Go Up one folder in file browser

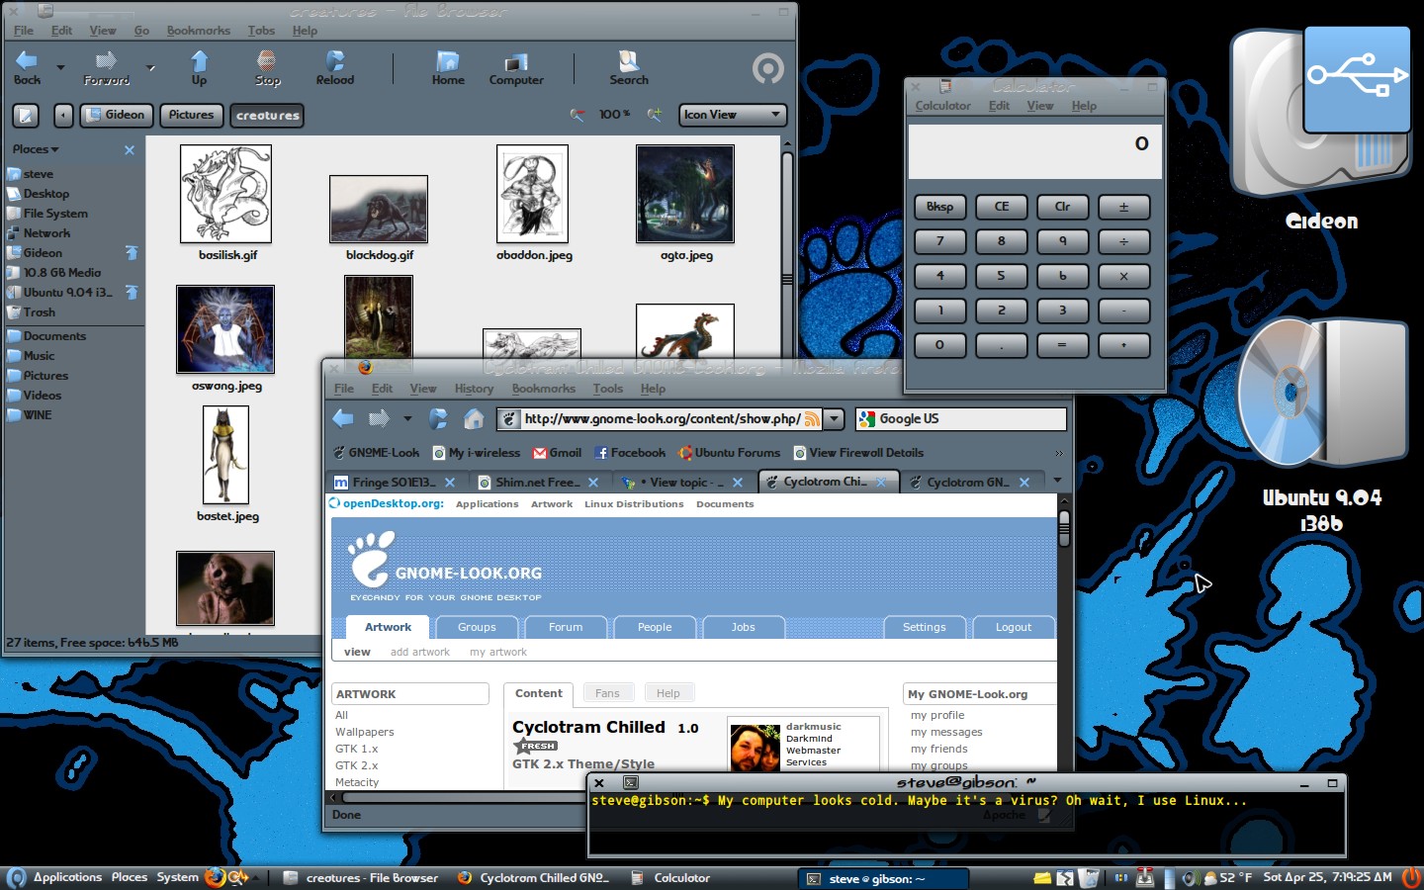pyautogui.click(x=199, y=67)
